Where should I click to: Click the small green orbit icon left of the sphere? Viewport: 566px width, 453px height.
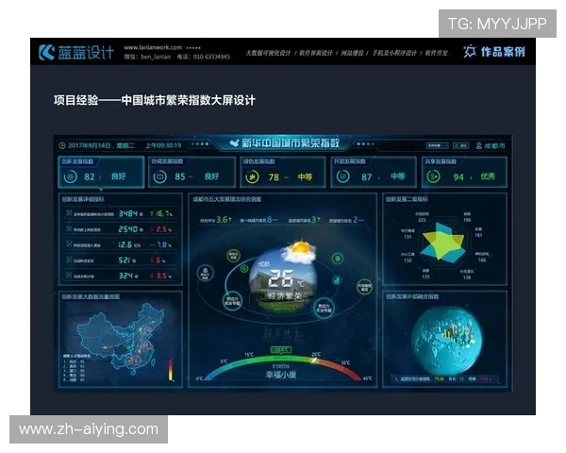pos(244,268)
